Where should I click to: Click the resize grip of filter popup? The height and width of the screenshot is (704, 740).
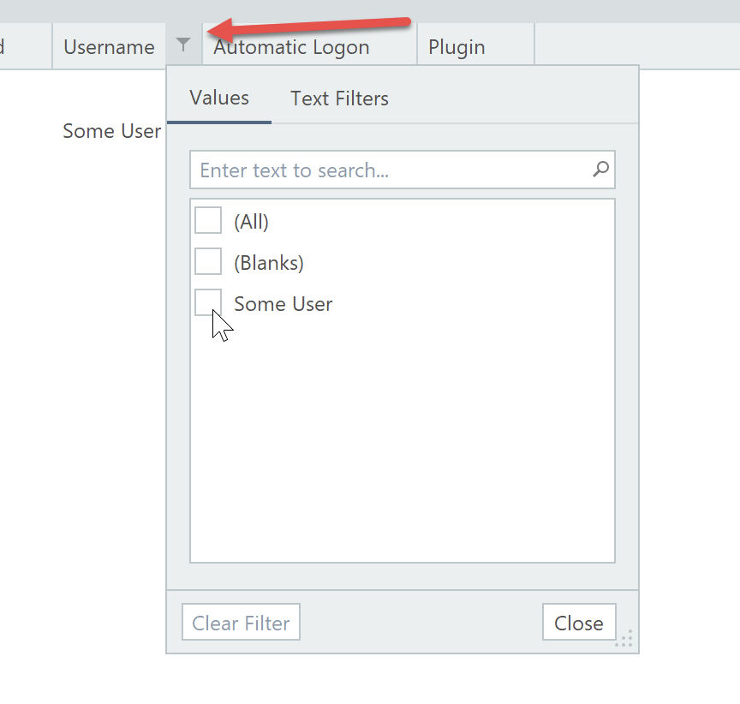(624, 639)
